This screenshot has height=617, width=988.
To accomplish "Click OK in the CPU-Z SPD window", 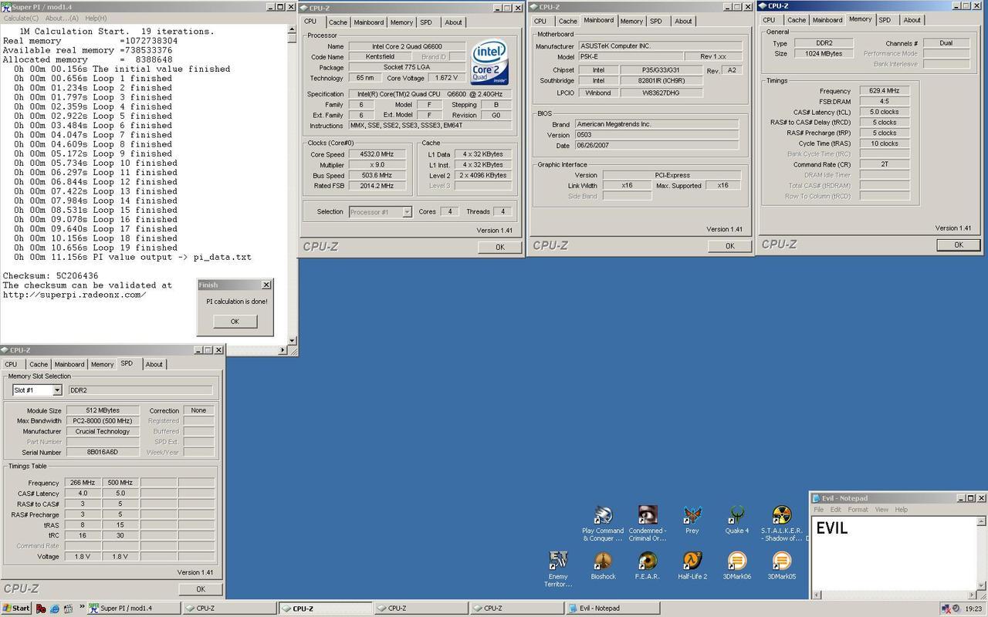I will [x=200, y=589].
